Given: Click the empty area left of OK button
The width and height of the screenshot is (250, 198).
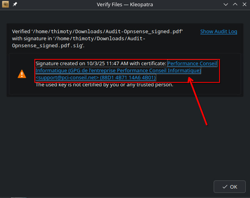Looking at the screenshot, I should 117,187.
